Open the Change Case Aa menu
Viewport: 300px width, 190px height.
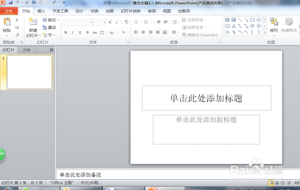coord(113,32)
